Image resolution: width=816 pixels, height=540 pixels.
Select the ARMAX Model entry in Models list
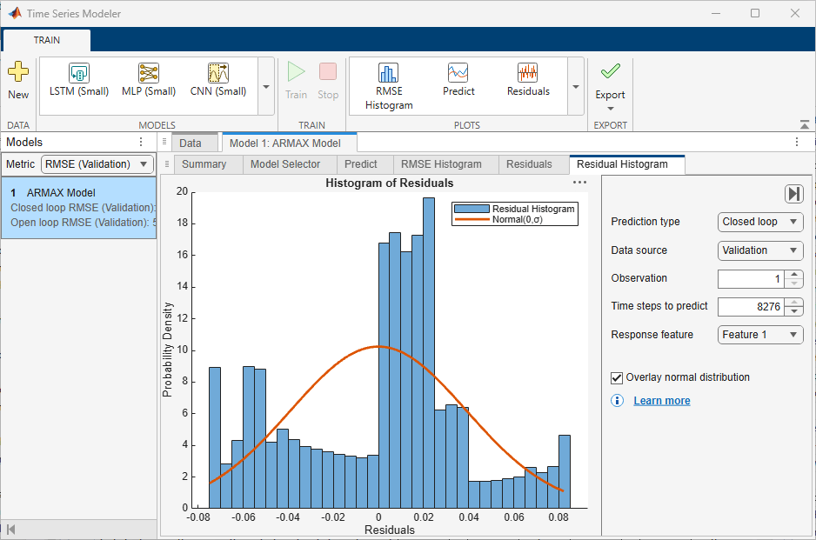pos(78,208)
